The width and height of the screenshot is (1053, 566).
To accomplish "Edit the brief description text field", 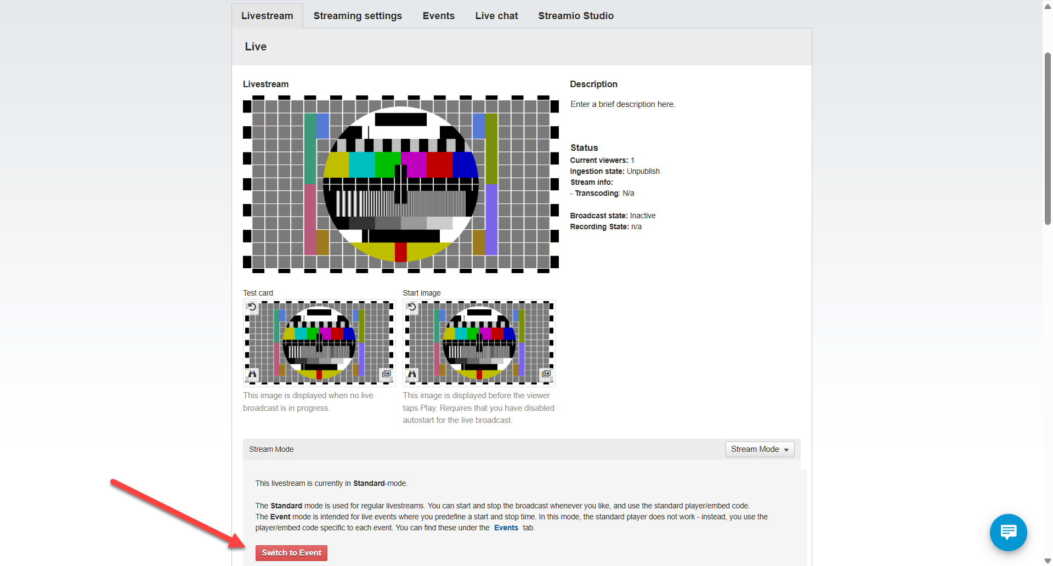I will click(622, 104).
